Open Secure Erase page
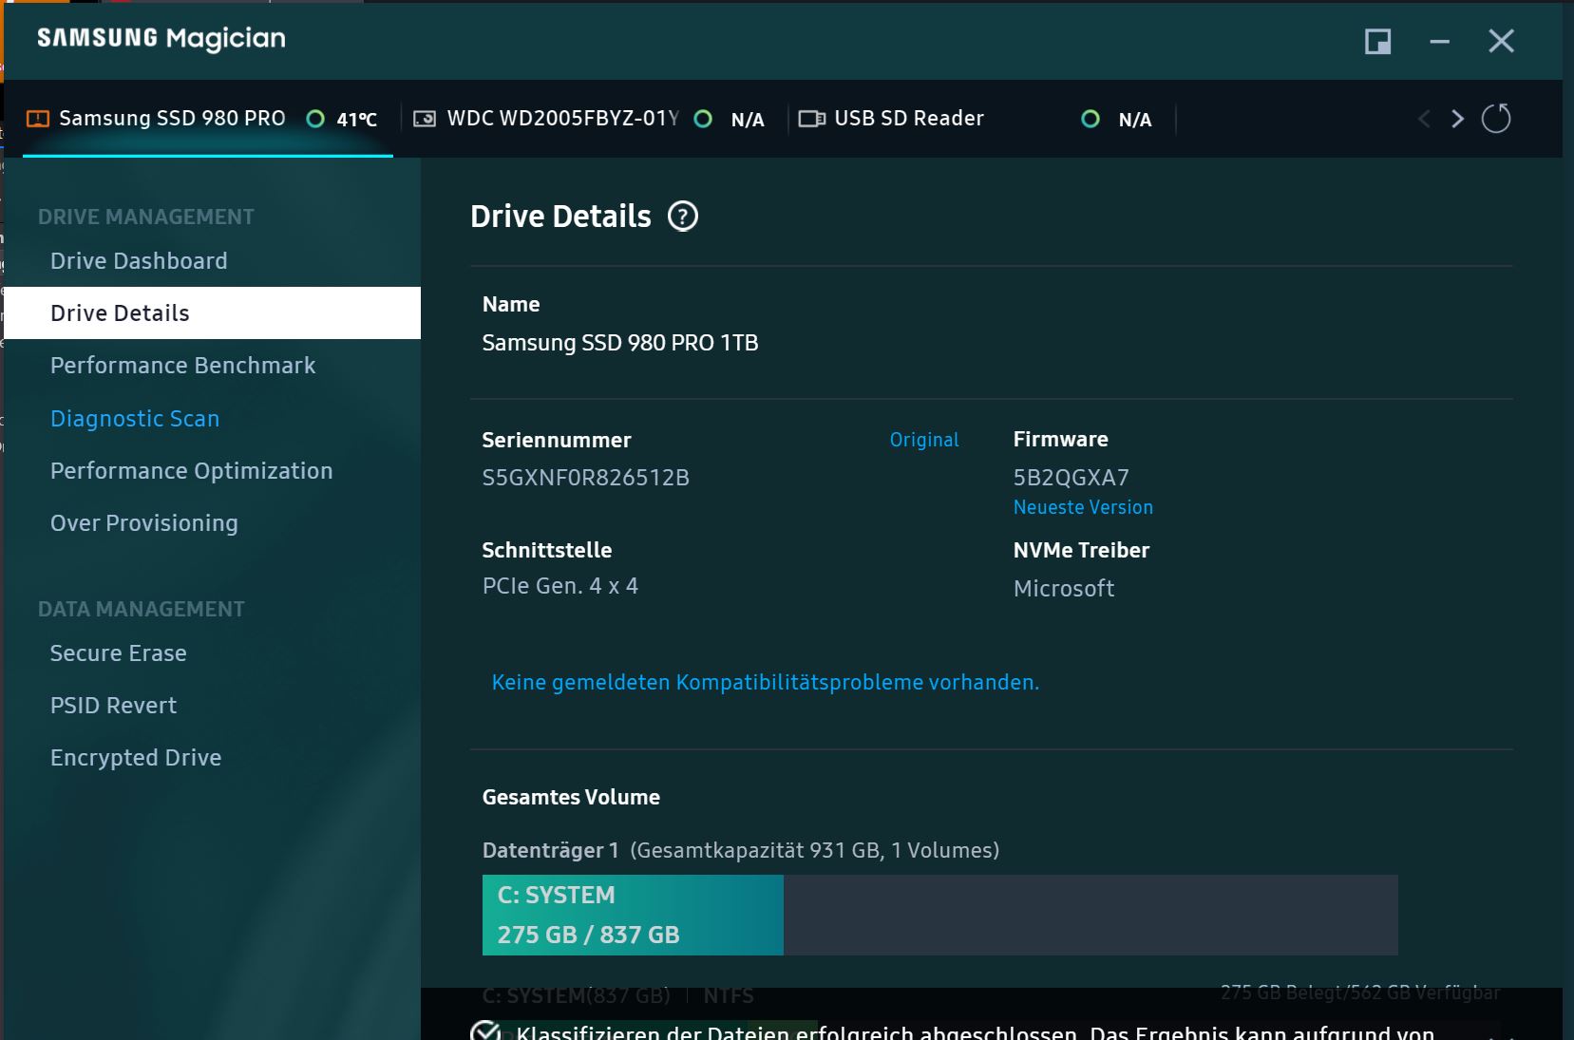1574x1040 pixels. tap(119, 653)
